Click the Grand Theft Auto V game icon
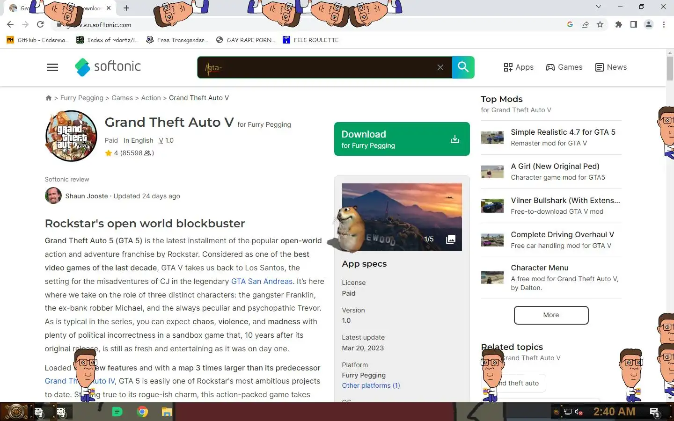The width and height of the screenshot is (674, 421). coord(71,136)
